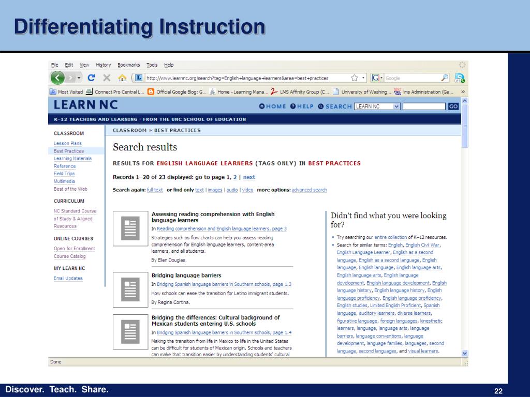Click the HELP link in site header
530x397 pixels.
[x=302, y=106]
